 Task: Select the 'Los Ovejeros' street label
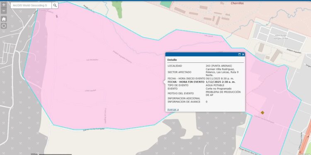[92, 60]
